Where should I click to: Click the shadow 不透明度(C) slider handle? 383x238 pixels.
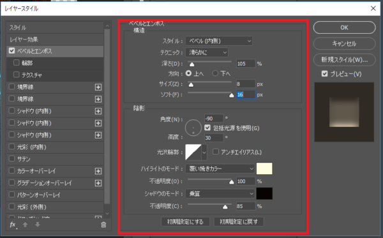225,207
